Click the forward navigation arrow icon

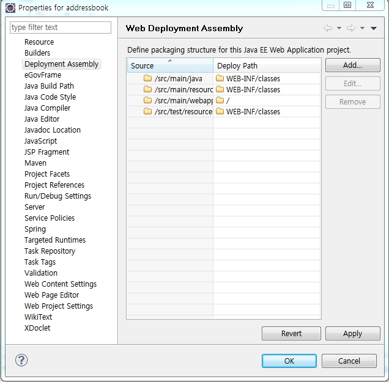(x=350, y=28)
